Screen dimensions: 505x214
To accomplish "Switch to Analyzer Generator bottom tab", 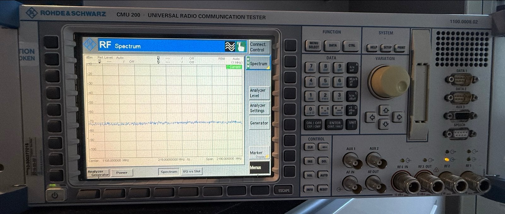I will (x=98, y=173).
